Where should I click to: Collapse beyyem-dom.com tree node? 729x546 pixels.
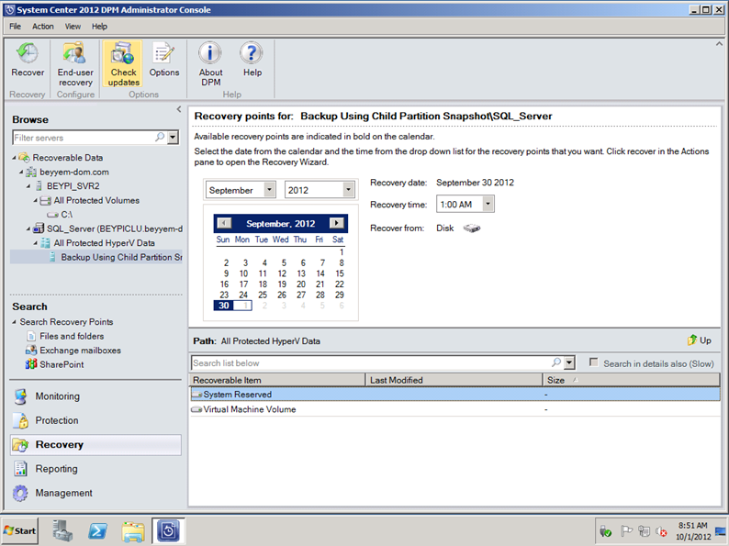click(21, 172)
